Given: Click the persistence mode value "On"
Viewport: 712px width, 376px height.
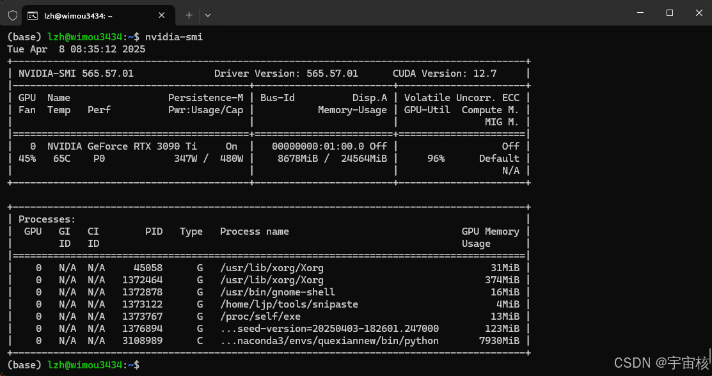Looking at the screenshot, I should (x=232, y=146).
